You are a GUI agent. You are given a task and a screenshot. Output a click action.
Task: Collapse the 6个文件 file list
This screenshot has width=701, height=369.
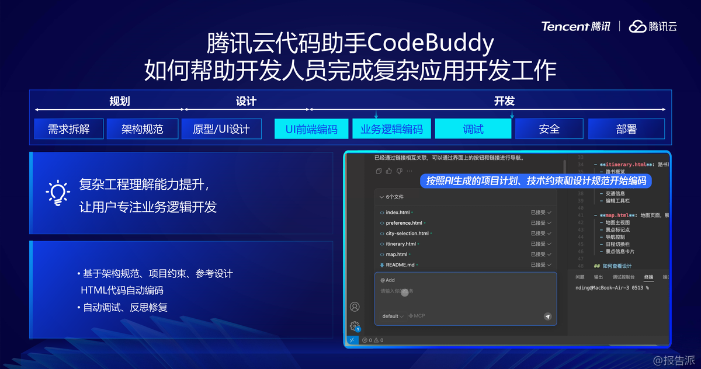coord(382,197)
